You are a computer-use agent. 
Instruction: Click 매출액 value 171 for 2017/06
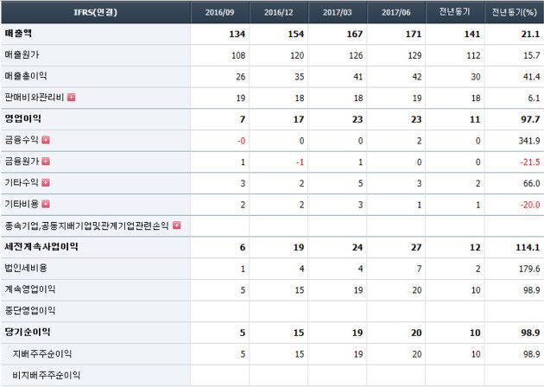(414, 34)
